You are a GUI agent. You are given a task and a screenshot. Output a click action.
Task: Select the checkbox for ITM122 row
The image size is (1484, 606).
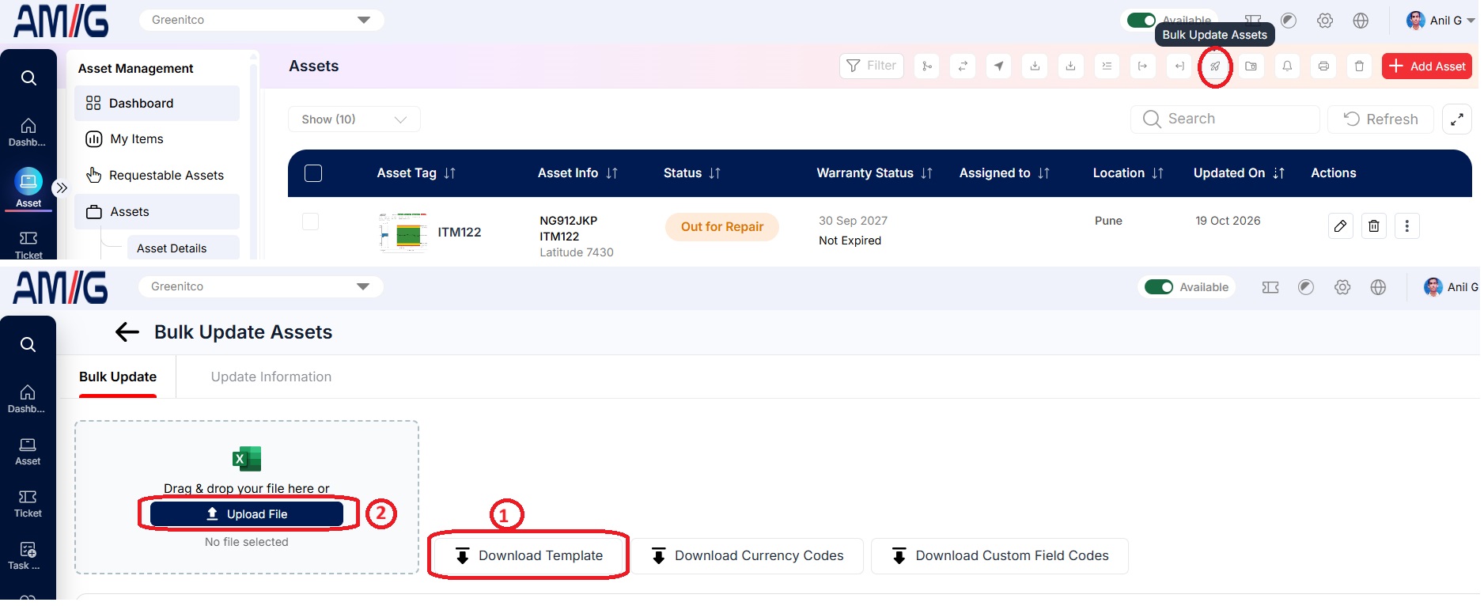coord(311,222)
